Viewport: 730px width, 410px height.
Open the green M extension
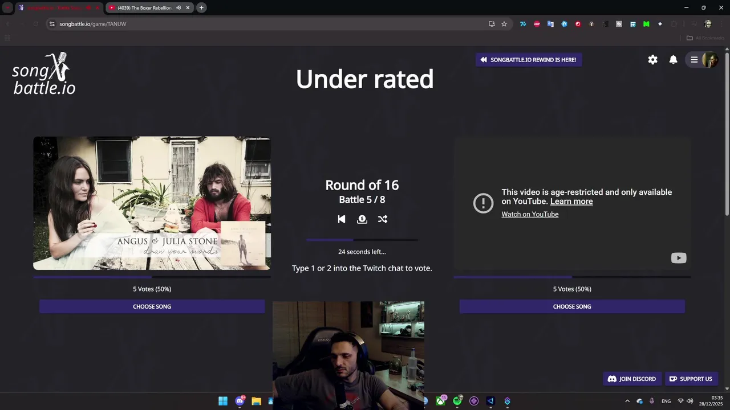646,24
